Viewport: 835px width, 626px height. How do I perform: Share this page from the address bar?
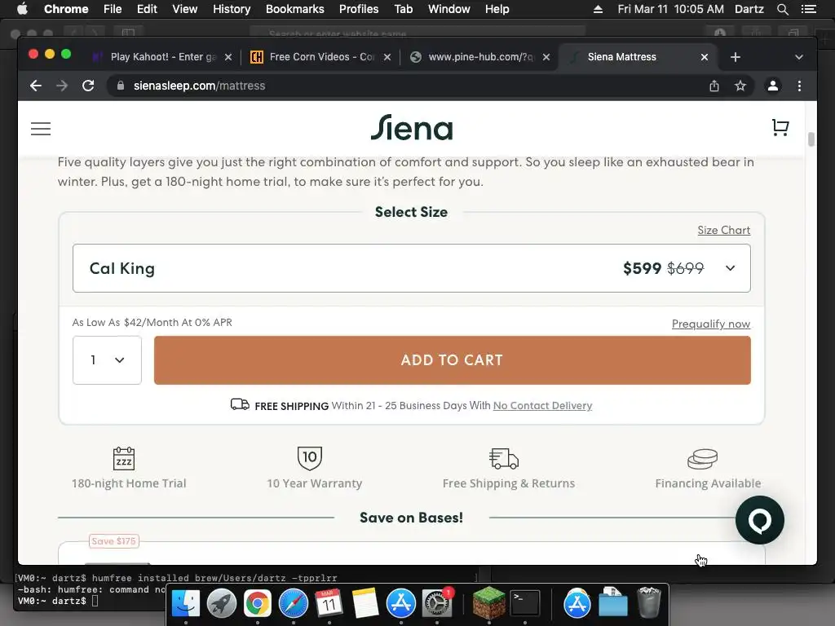pos(714,86)
